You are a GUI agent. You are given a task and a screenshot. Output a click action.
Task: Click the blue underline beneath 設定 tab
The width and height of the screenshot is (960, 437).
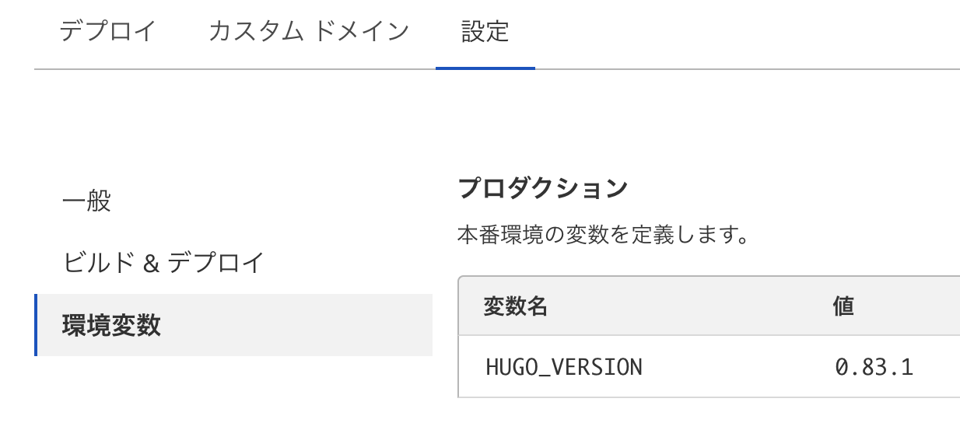pos(485,68)
